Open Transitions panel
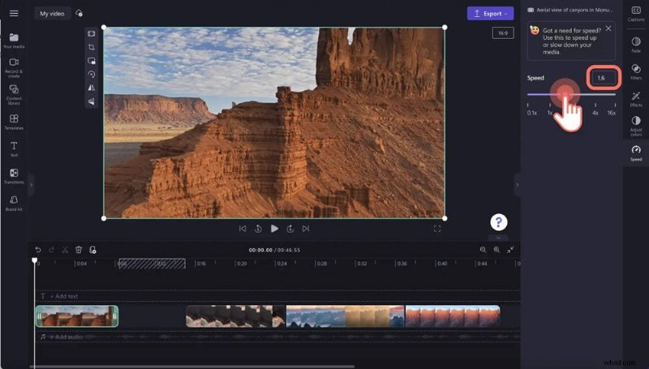Screen dimensions: 649x369 tap(14, 176)
